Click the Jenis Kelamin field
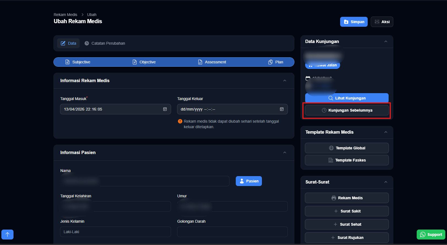 click(x=115, y=232)
